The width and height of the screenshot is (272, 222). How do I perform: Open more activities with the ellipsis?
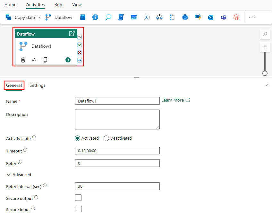click(252, 17)
